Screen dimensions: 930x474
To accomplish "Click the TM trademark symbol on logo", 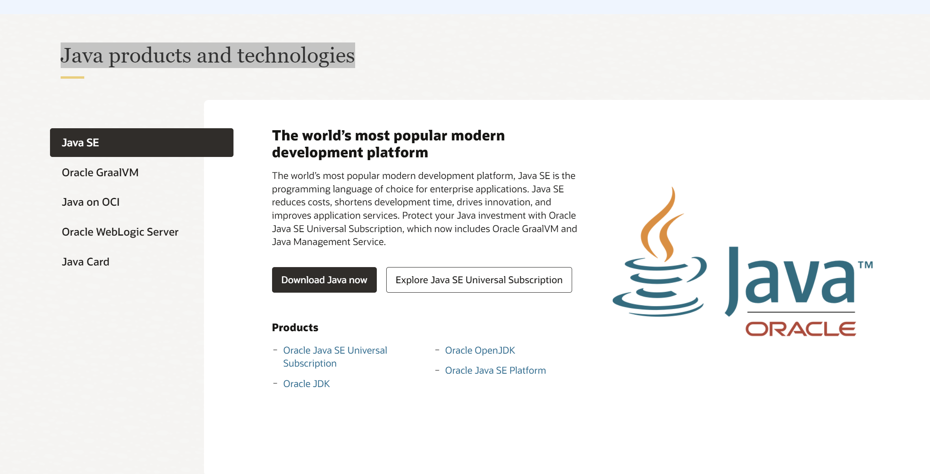I will click(x=865, y=265).
